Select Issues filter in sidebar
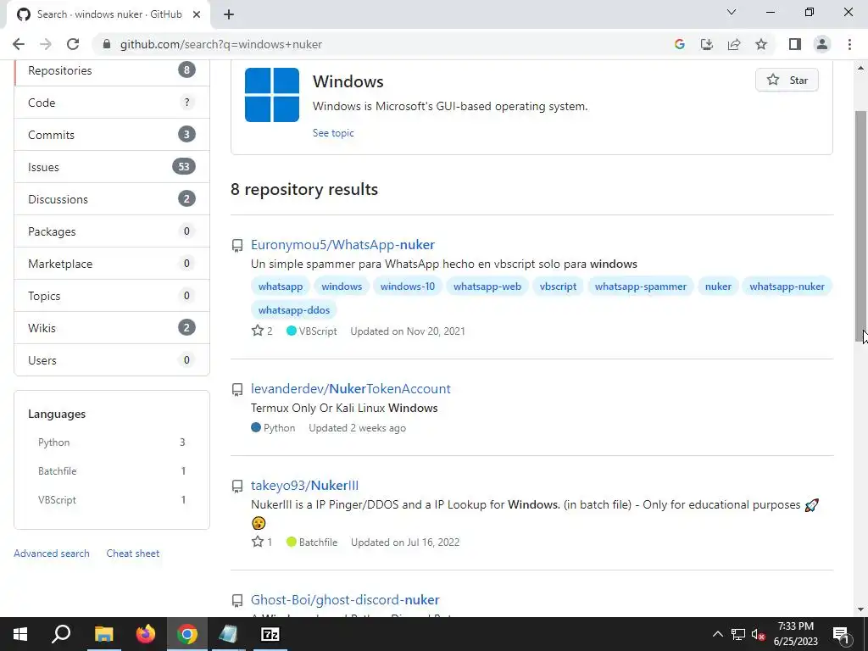868x651 pixels. [112, 167]
